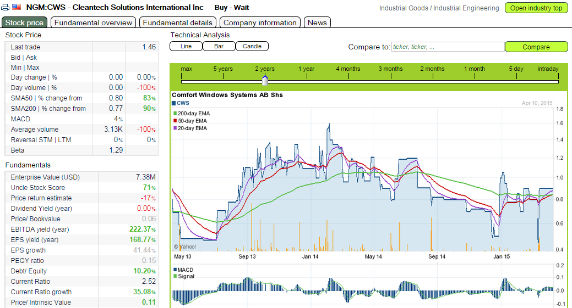Switch chart type to Bar

click(x=219, y=46)
